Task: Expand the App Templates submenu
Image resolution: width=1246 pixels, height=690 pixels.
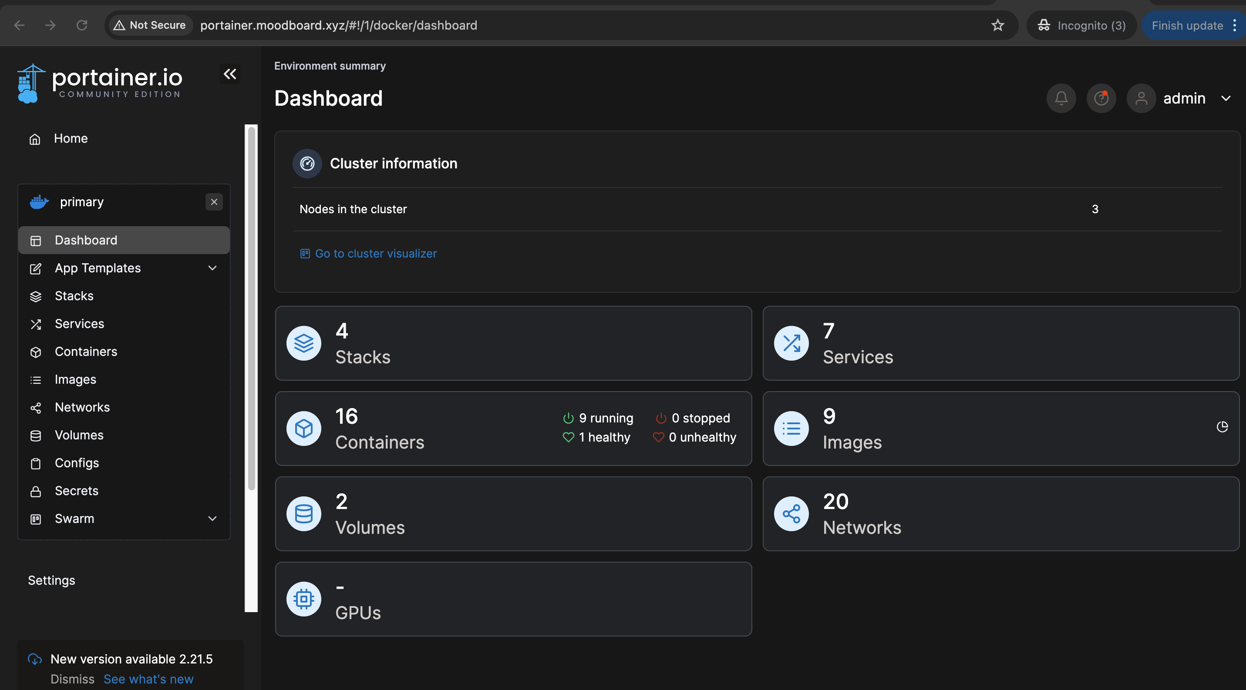Action: tap(212, 268)
